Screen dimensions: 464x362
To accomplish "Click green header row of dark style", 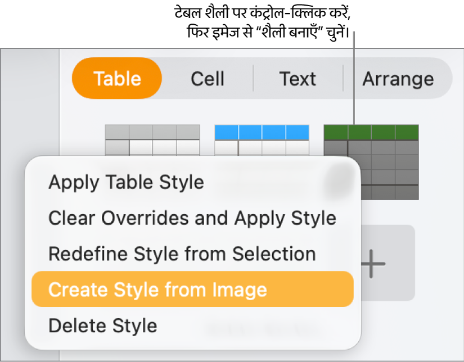I will pyautogui.click(x=371, y=132).
